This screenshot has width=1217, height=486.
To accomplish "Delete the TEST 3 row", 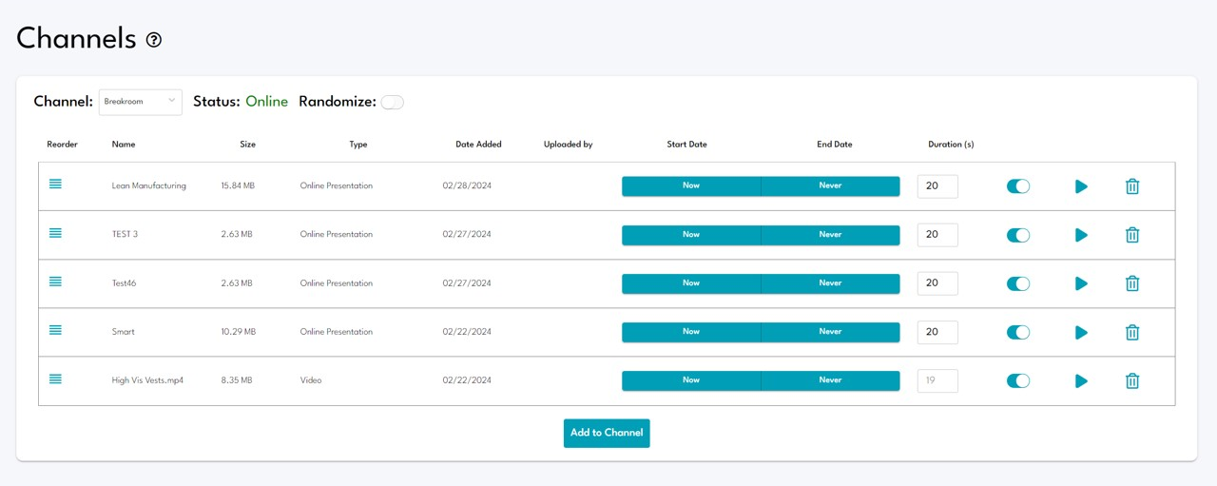I will 1131,235.
